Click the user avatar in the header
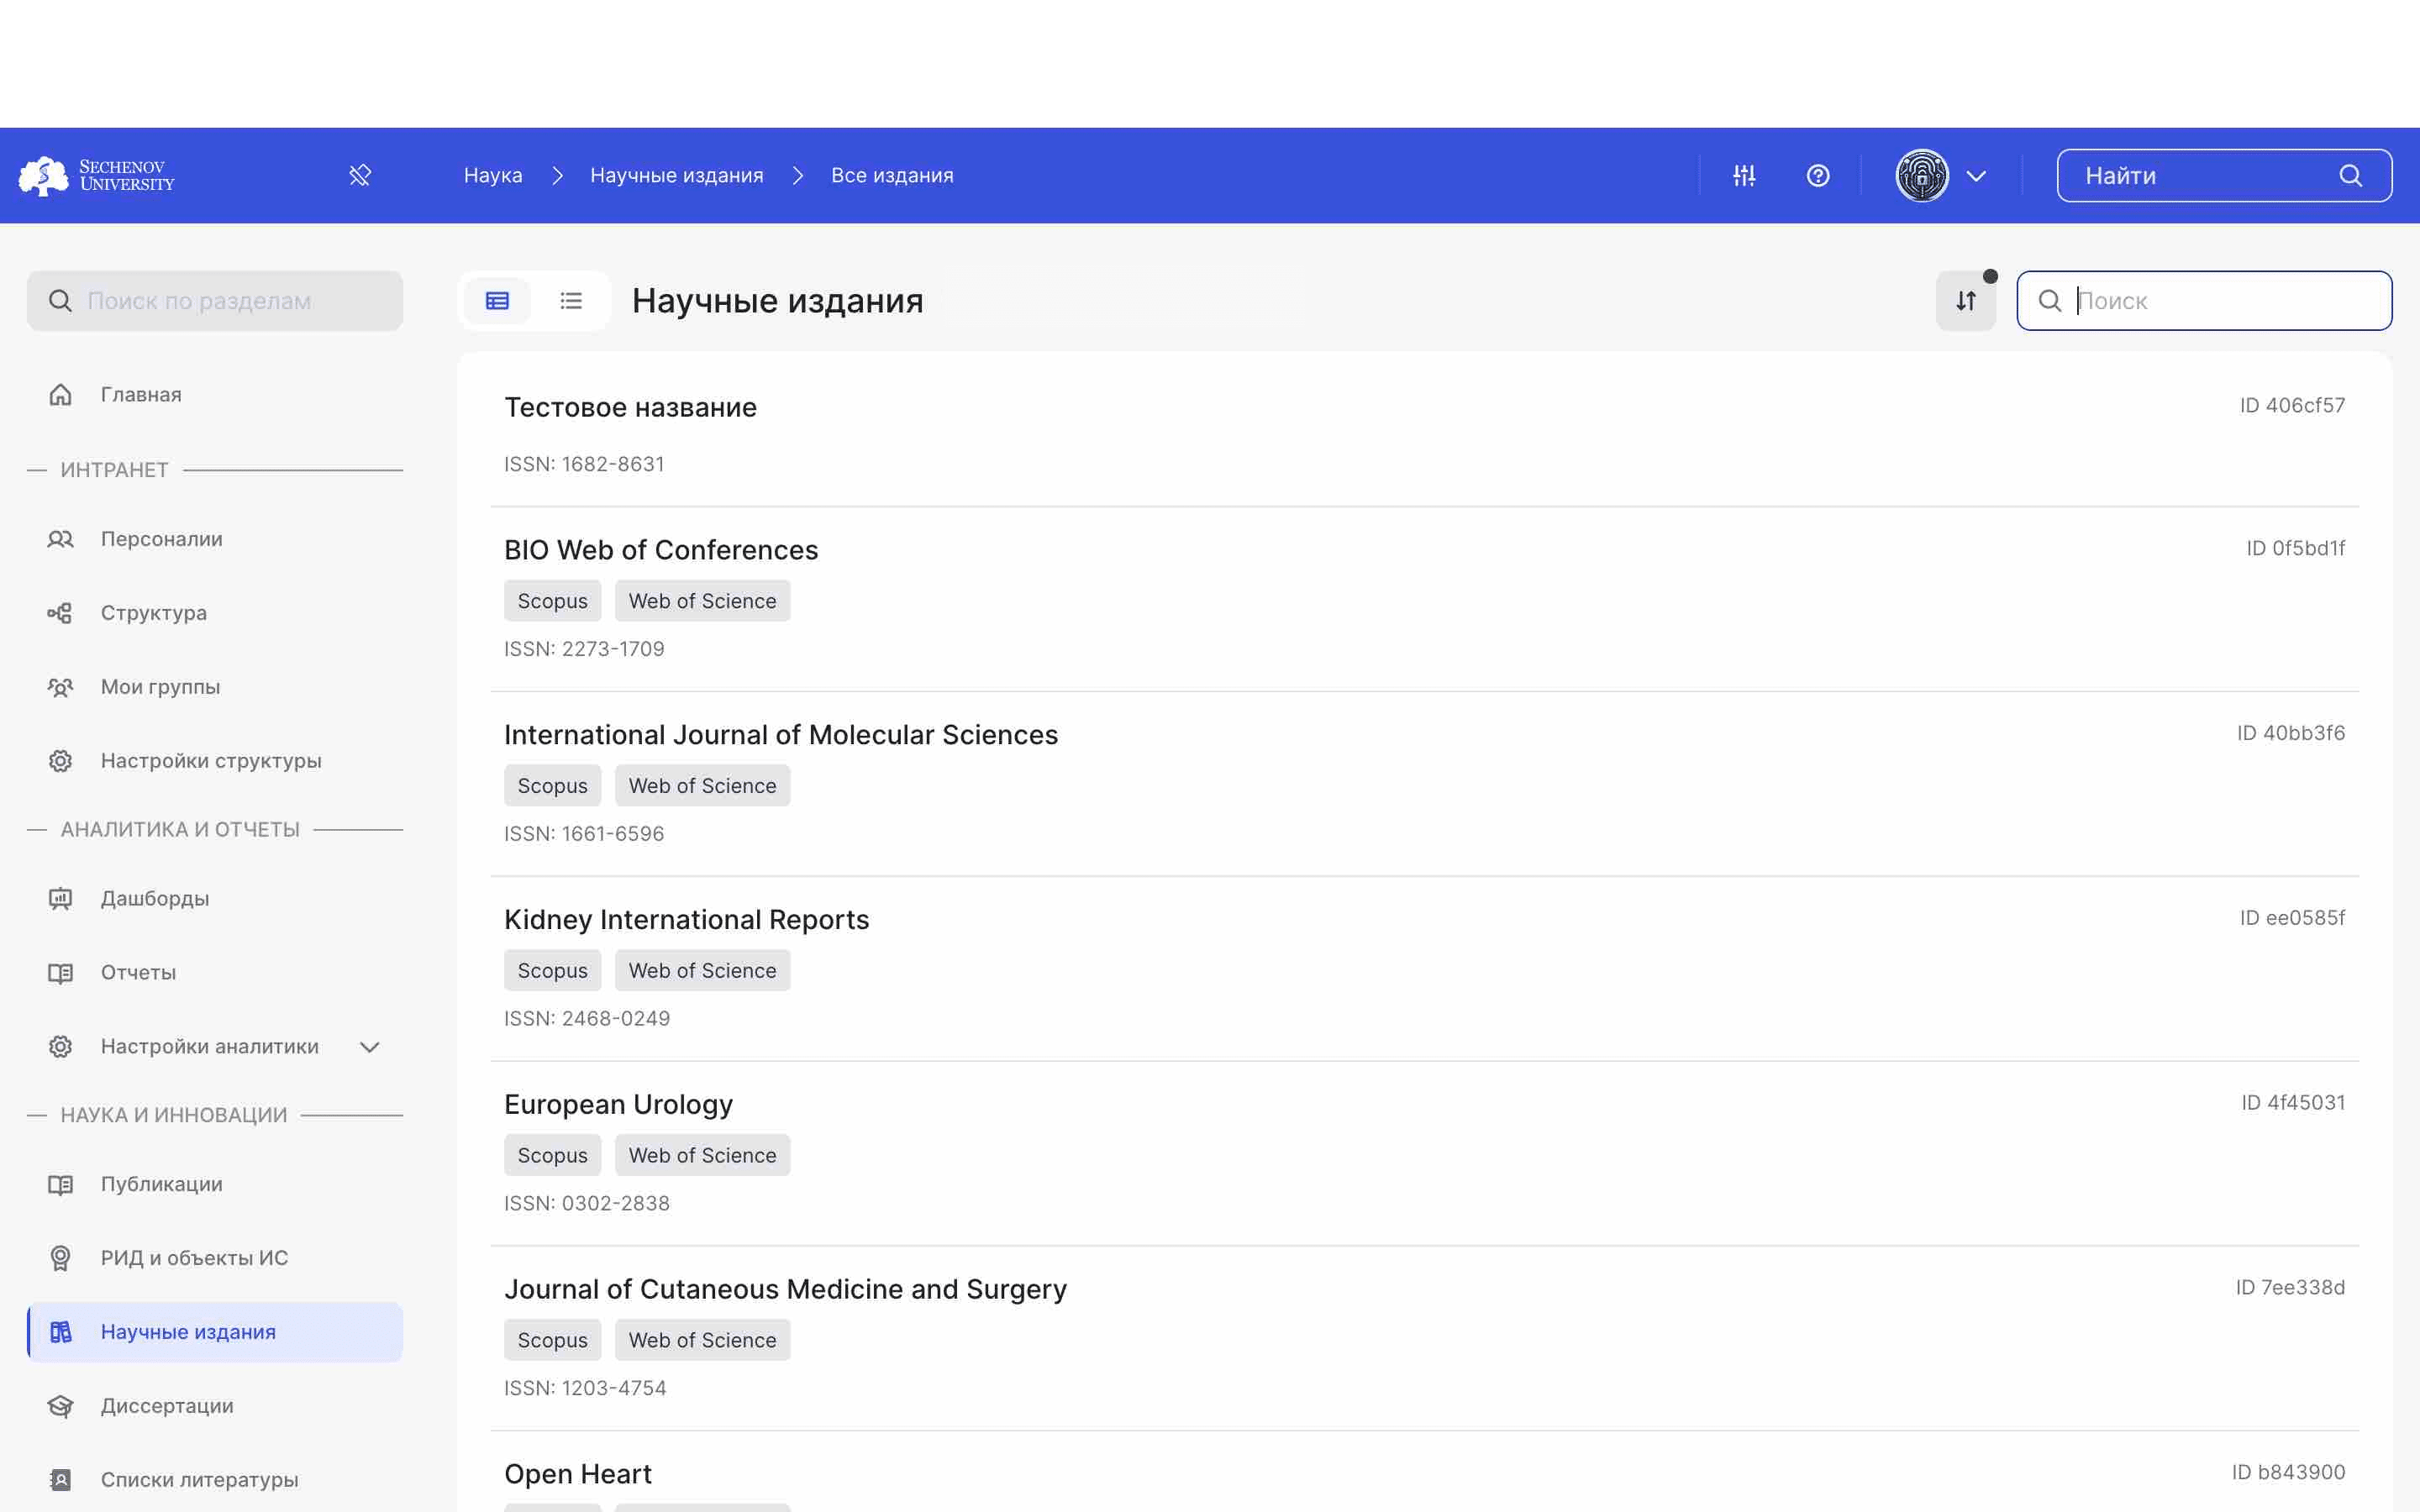The width and height of the screenshot is (2420, 1512). click(1922, 176)
